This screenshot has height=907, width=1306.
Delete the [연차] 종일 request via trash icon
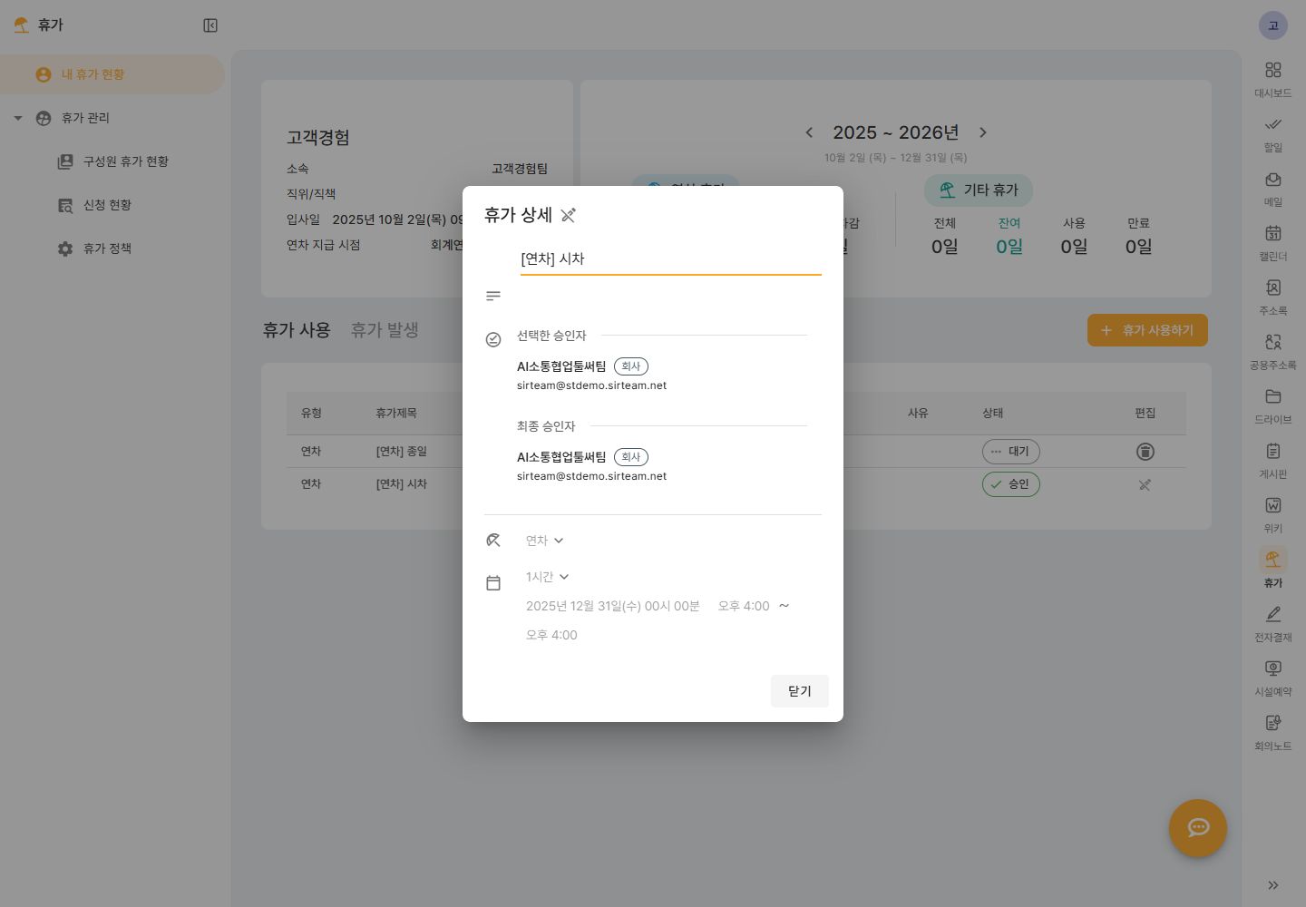point(1145,452)
